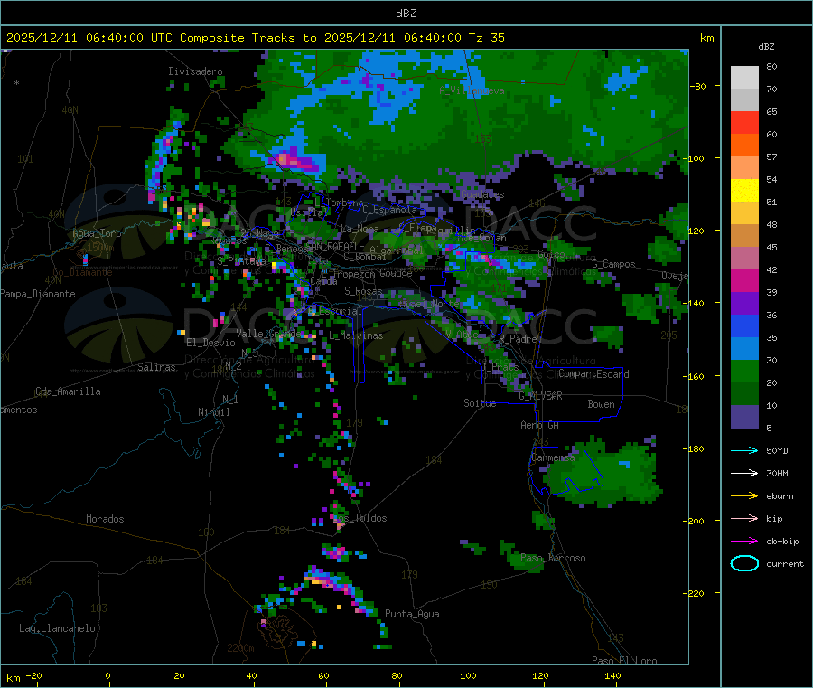Click the cyan 50YD track arrow
The image size is (813, 688).
[744, 450]
